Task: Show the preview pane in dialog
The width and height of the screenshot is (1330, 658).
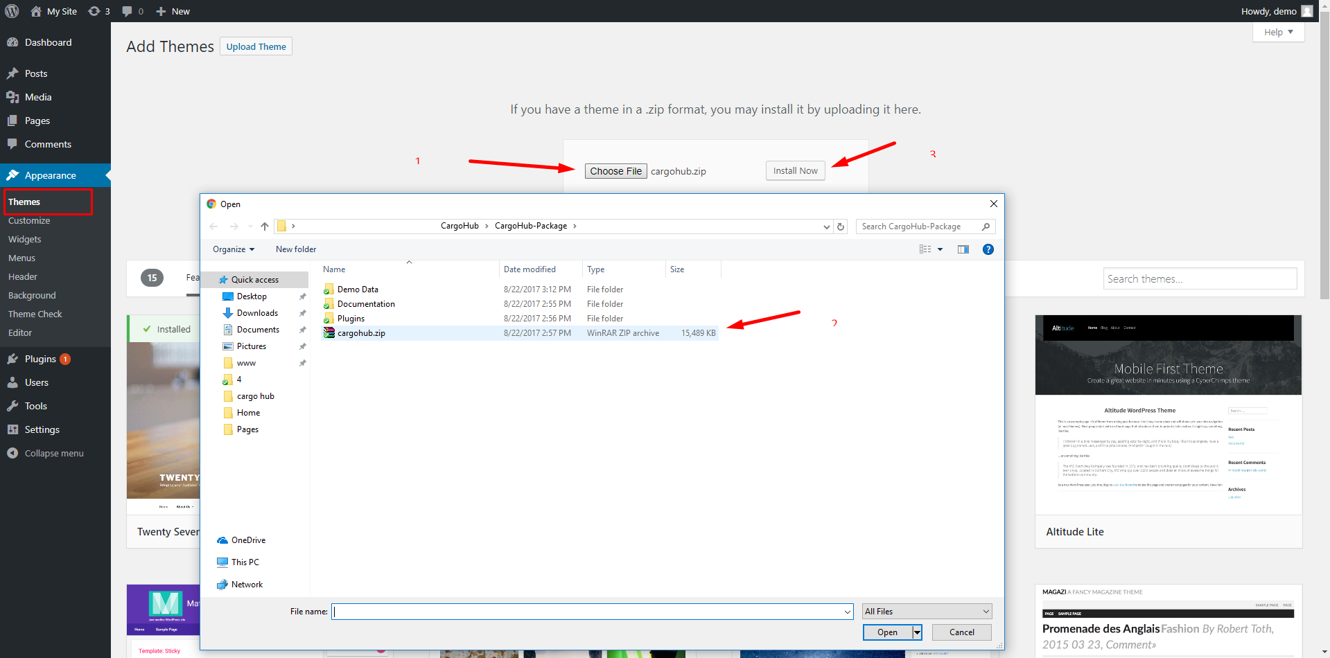Action: (963, 249)
